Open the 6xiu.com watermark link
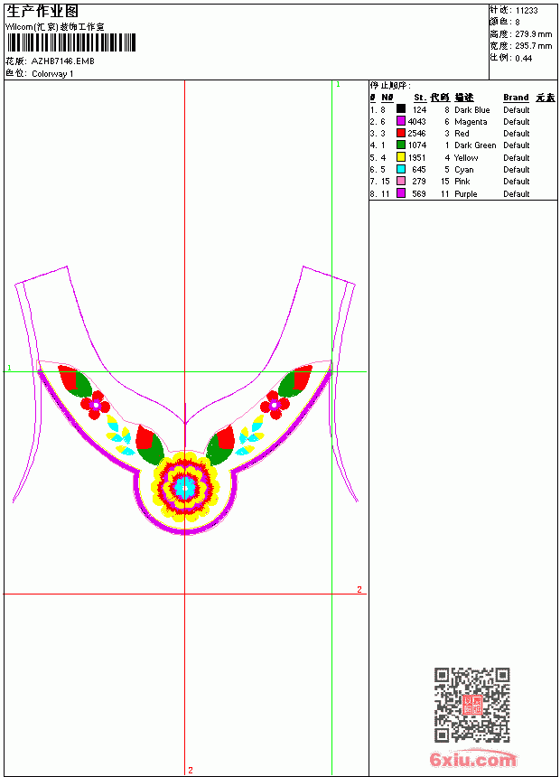560x777 pixels. tap(472, 759)
